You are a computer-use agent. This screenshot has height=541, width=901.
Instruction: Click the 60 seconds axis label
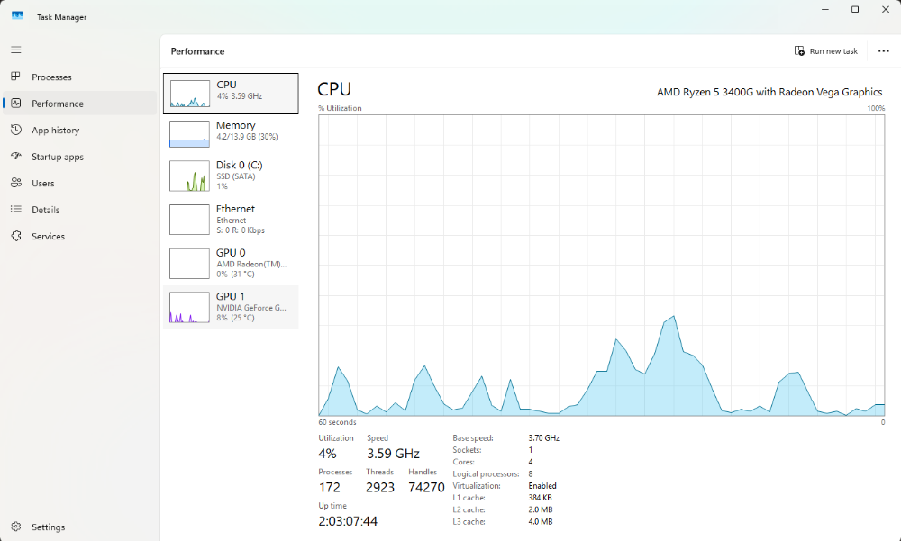(x=337, y=422)
